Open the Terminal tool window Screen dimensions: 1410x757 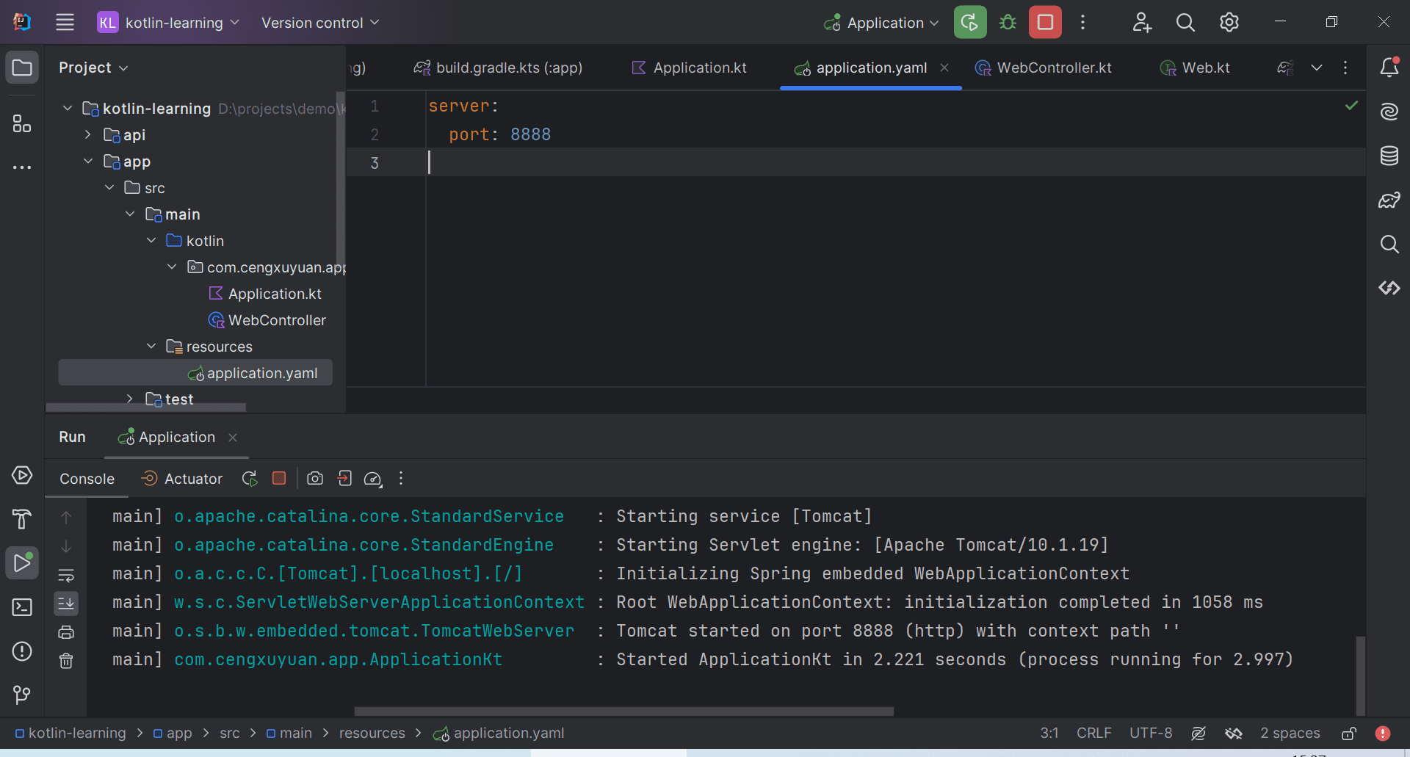click(x=22, y=607)
